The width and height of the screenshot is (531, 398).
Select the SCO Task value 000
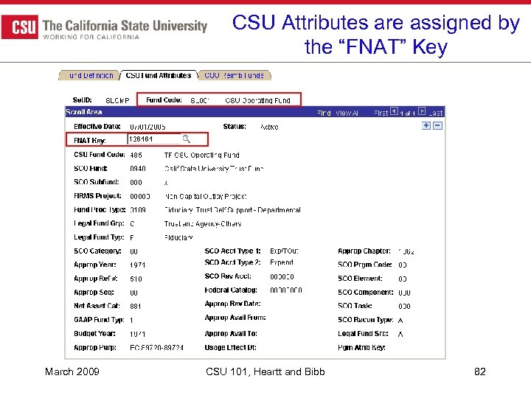tap(404, 307)
